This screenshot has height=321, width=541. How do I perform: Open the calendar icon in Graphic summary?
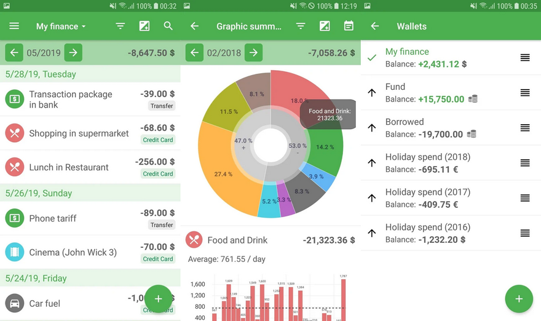click(349, 26)
